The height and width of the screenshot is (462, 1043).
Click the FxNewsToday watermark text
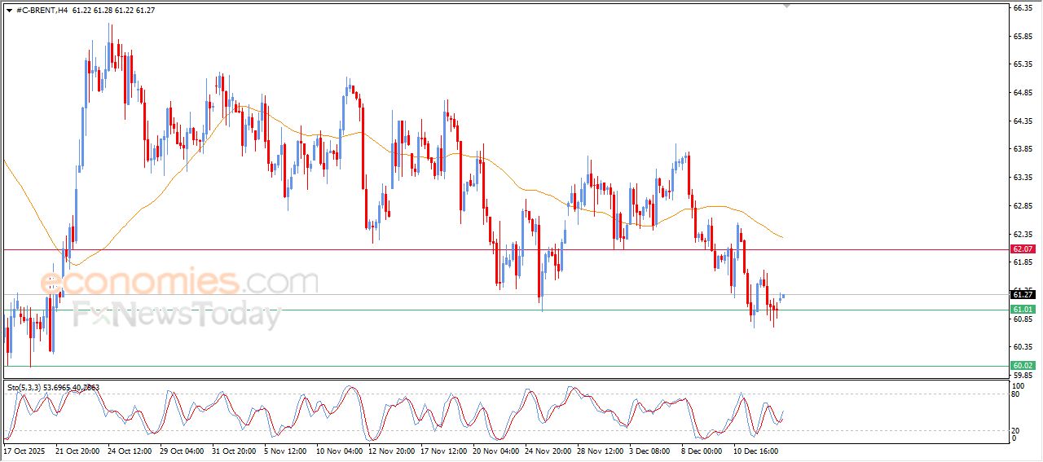pyautogui.click(x=177, y=314)
